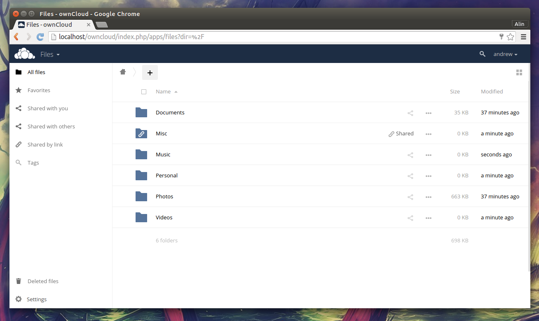
Task: Select Favorites in the sidebar
Action: [38, 90]
